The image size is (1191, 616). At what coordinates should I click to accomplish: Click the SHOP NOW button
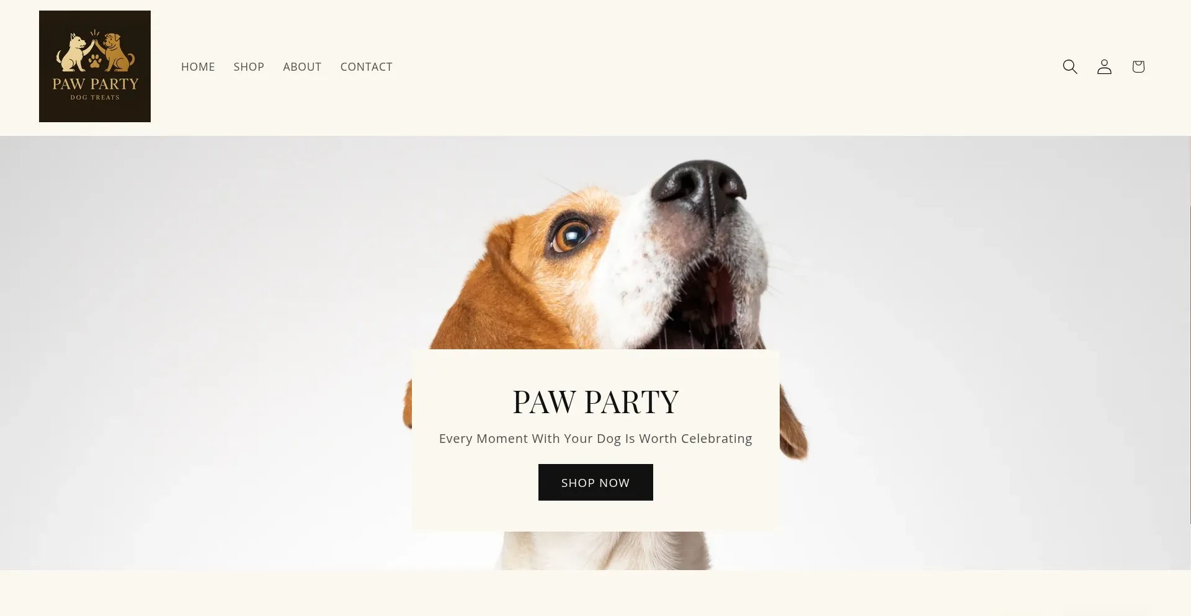tap(595, 482)
